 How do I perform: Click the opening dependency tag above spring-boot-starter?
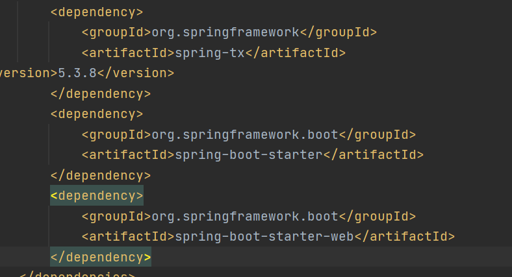pos(97,114)
